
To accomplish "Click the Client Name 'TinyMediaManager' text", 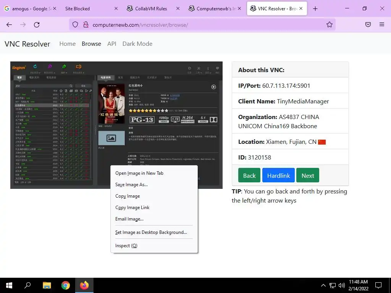I will pyautogui.click(x=303, y=101).
